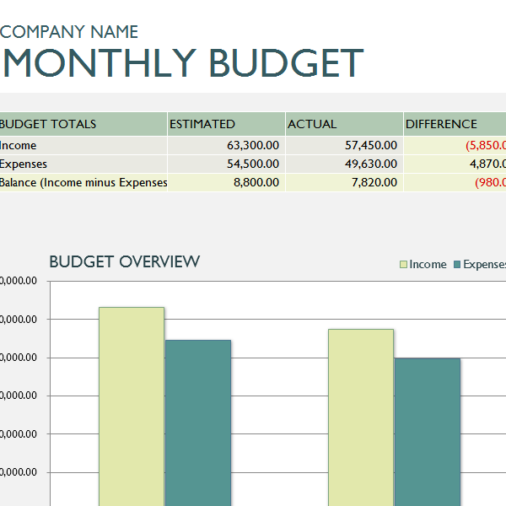Select the red income difference (5,850 cell
The image size is (506, 506).
[455, 145]
